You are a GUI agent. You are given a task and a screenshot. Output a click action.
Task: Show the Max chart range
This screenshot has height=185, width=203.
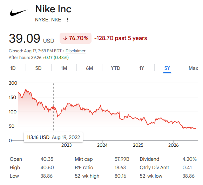point(193,68)
